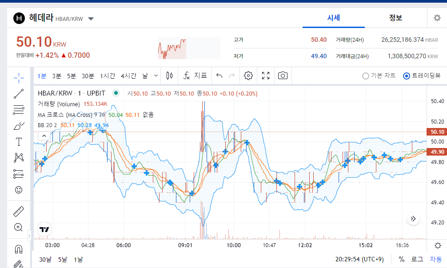
Task: Click the BB 20 2 indicator legend
Action: pos(48,125)
